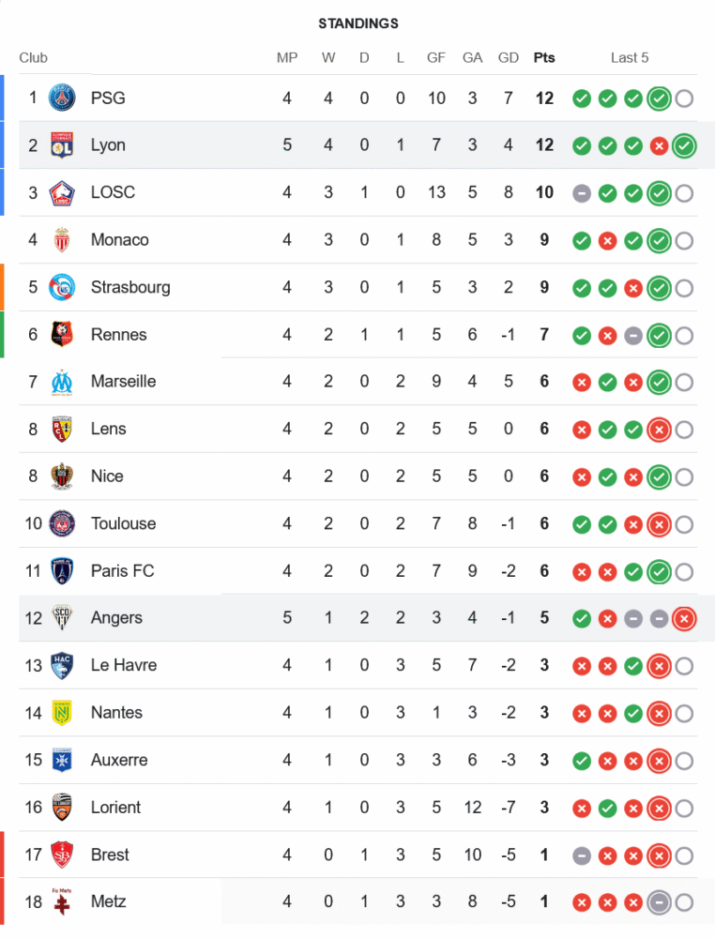Click the Metz club crest icon
The height and width of the screenshot is (938, 715).
[x=62, y=902]
